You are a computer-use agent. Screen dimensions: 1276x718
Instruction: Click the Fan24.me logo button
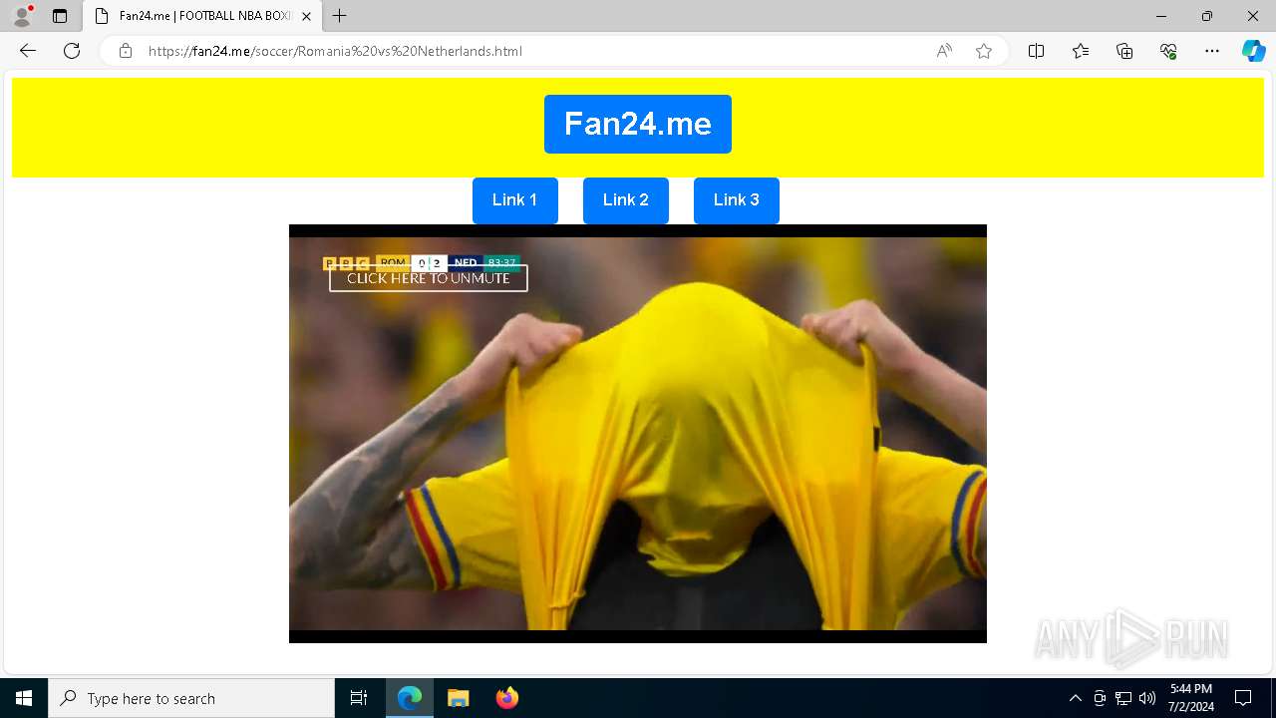pos(638,124)
